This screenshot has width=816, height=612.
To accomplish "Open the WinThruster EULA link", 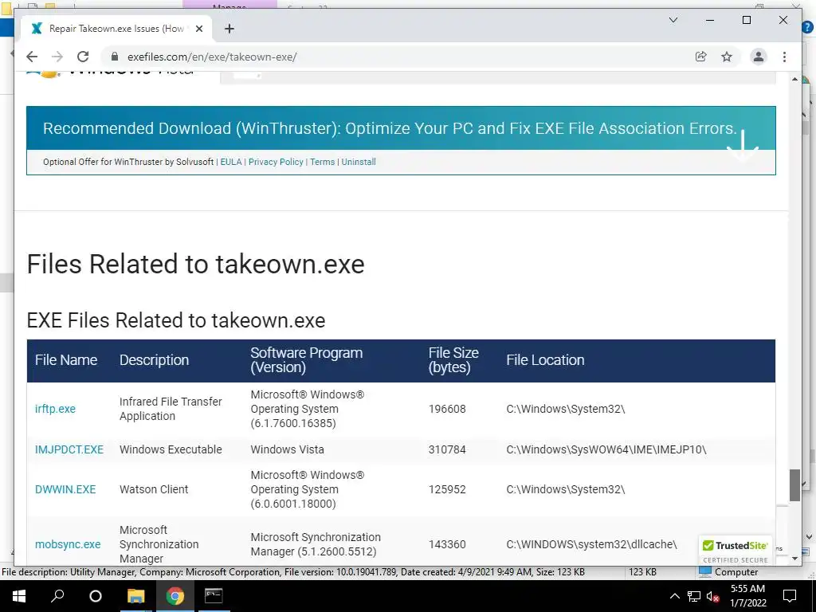I will pos(231,162).
